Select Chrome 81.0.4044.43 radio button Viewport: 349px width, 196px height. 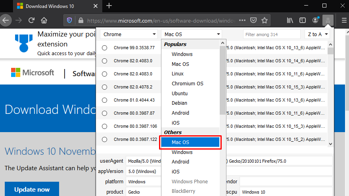pyautogui.click(x=104, y=100)
